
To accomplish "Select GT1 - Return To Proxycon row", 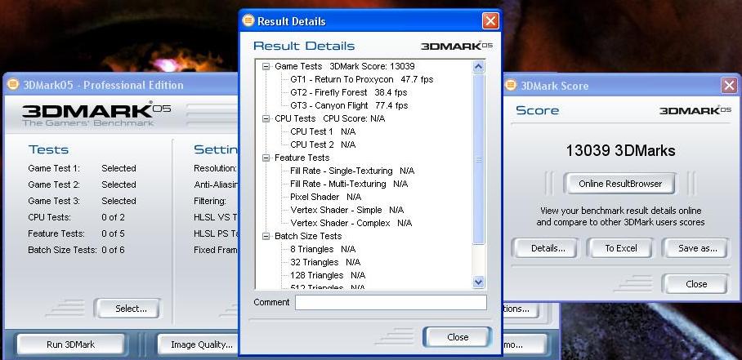I will 361,79.
